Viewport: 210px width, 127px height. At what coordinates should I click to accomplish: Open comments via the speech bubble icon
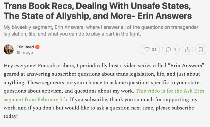168,49
